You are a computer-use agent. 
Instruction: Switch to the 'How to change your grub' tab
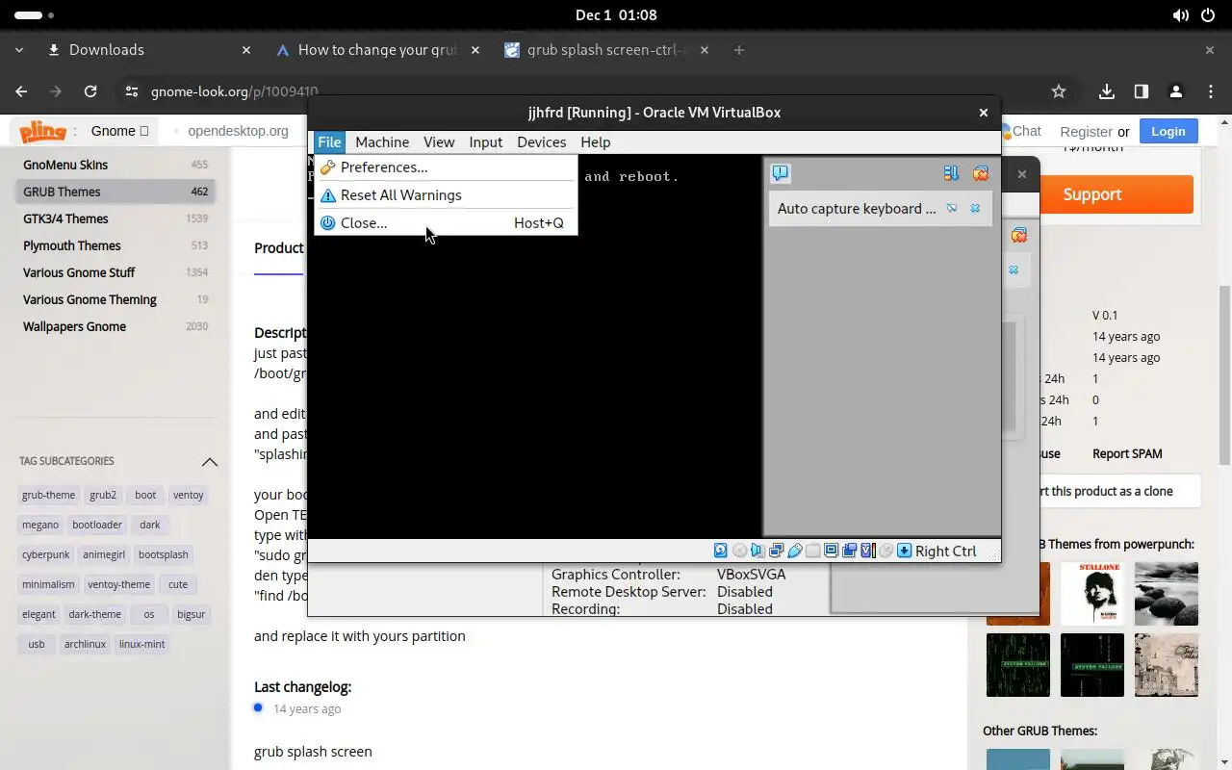pyautogui.click(x=377, y=50)
